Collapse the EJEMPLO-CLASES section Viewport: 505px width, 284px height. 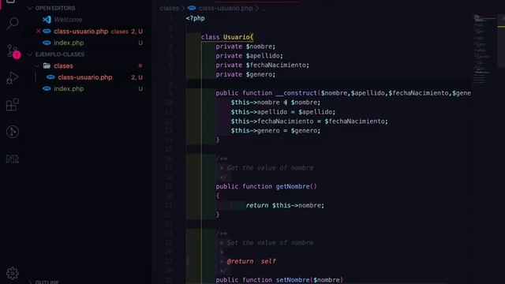30,54
